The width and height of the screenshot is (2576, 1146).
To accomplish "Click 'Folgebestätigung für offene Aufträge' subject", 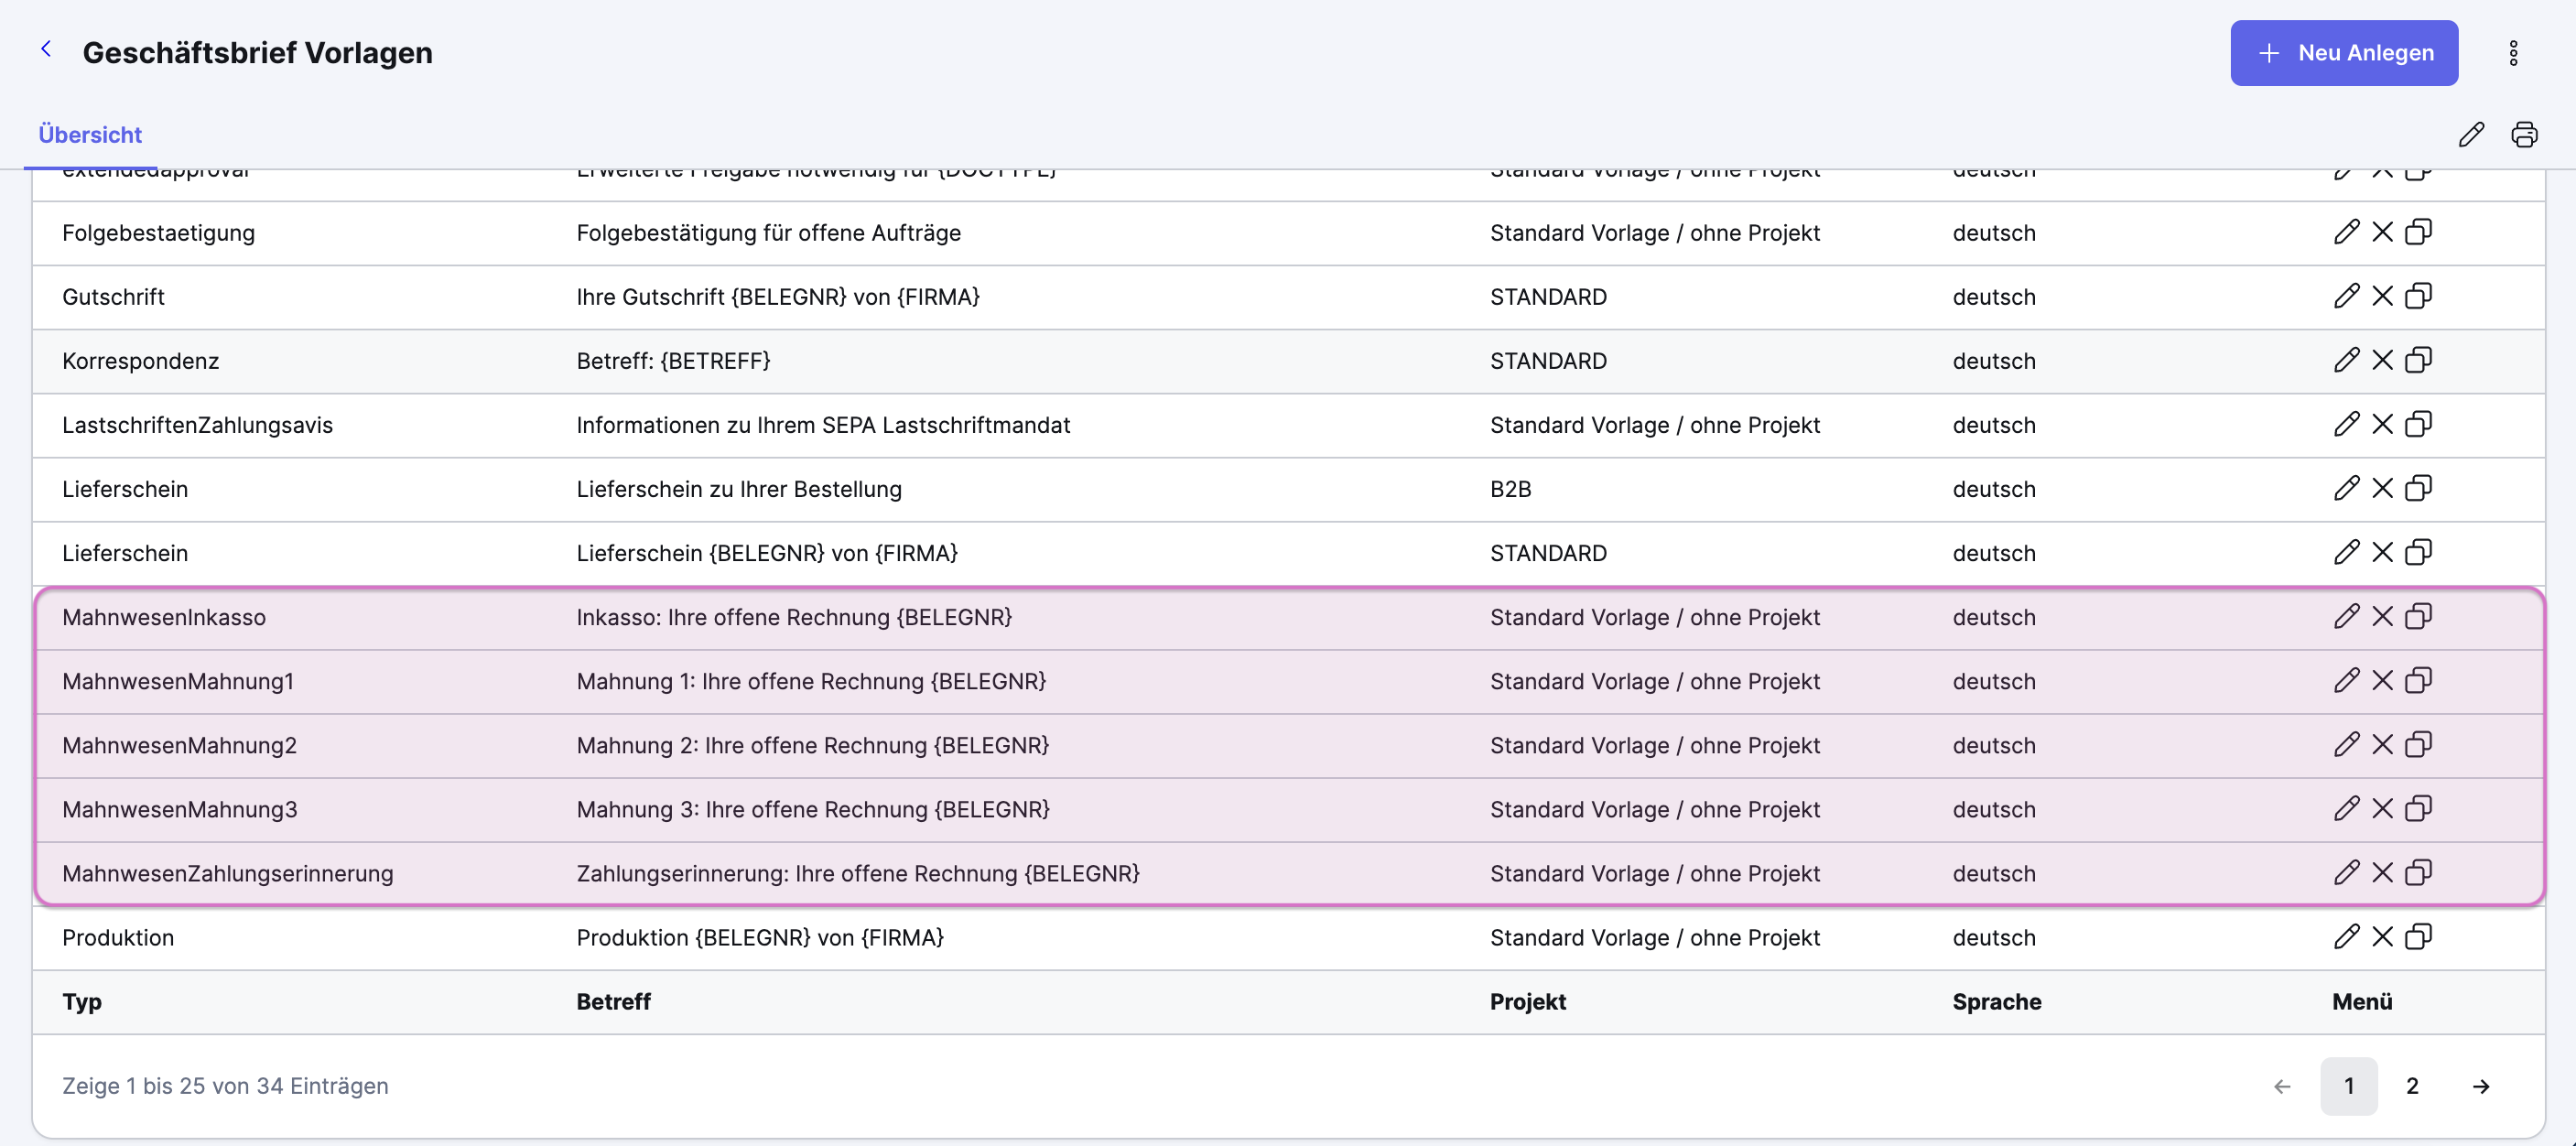I will tap(768, 233).
